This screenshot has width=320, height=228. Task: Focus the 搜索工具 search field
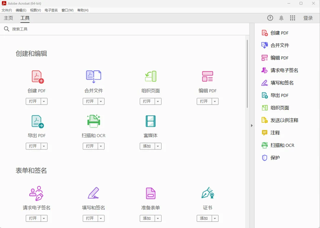coord(124,29)
